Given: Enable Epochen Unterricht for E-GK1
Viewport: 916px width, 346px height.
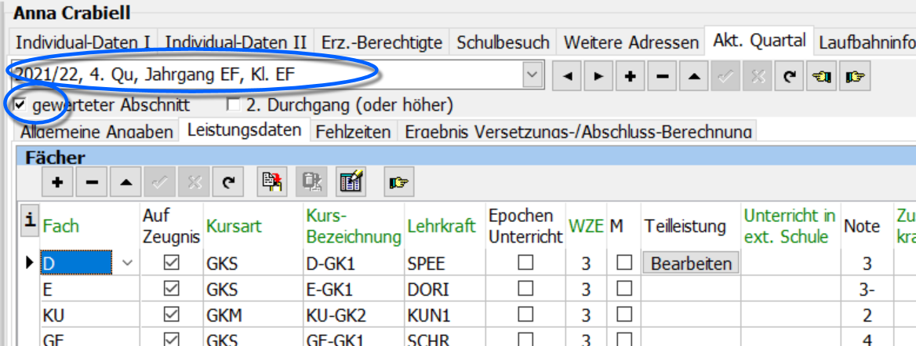Looking at the screenshot, I should pyautogui.click(x=525, y=290).
